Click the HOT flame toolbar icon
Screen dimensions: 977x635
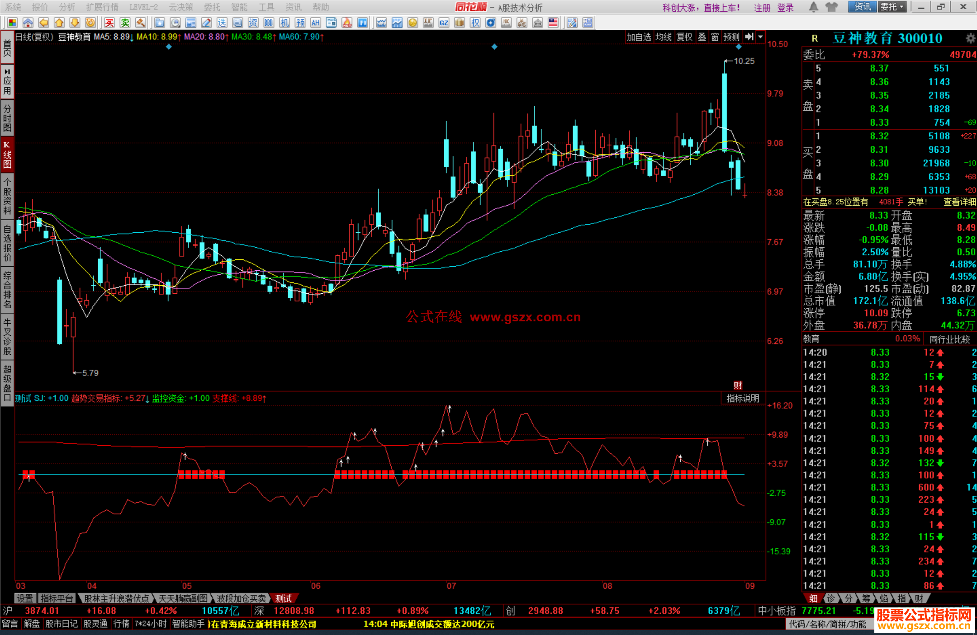click(347, 23)
